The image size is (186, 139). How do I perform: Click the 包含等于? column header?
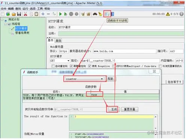pos(174,82)
